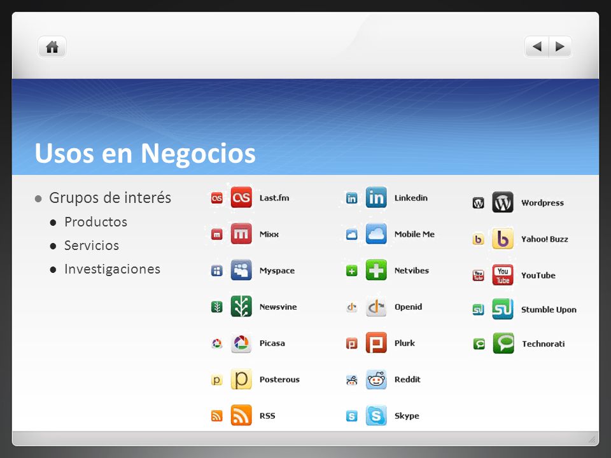Click the previous slide arrow

tap(537, 46)
